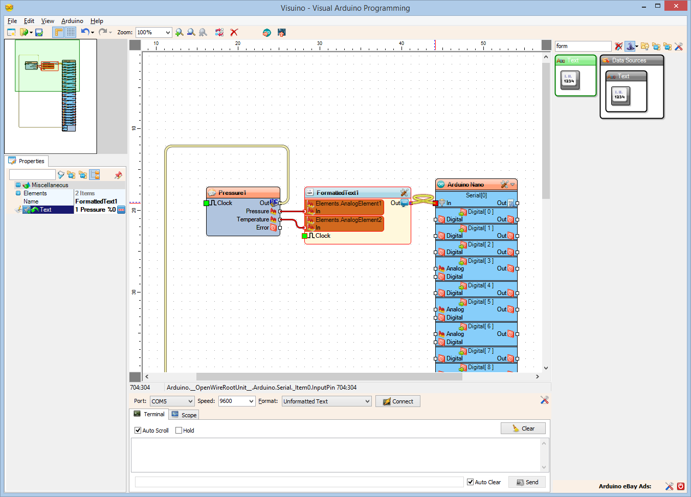Toggle the categorized properties view button

pos(95,175)
